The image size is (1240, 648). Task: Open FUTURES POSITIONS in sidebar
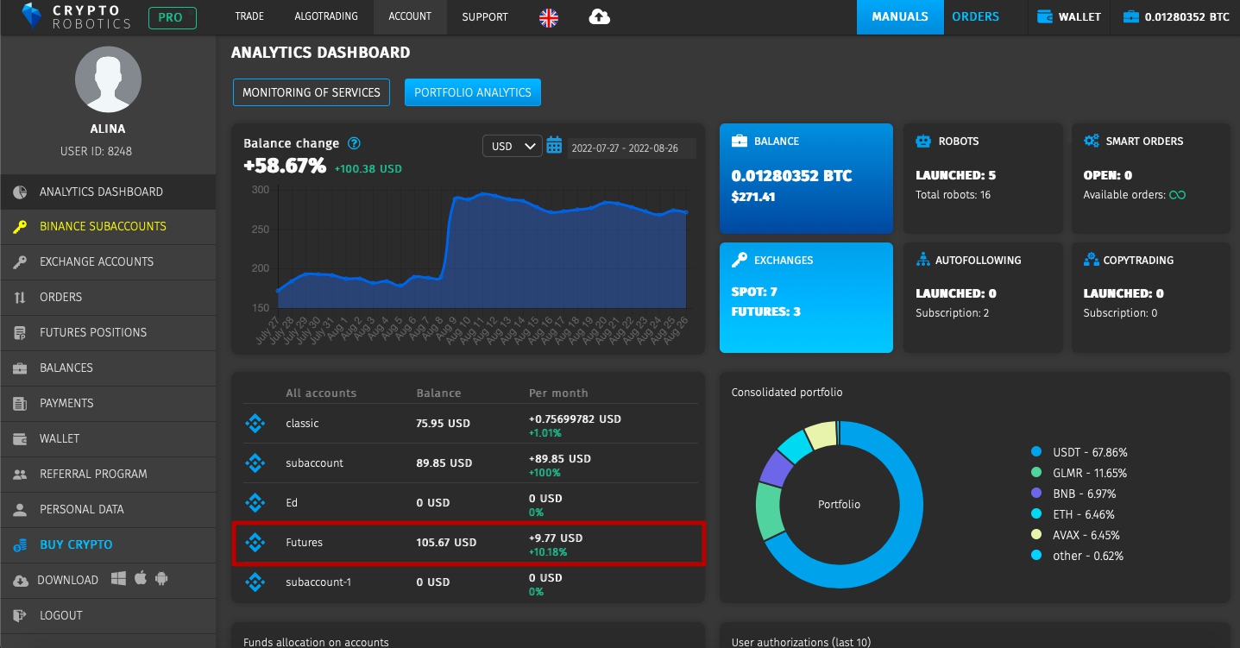coord(108,332)
